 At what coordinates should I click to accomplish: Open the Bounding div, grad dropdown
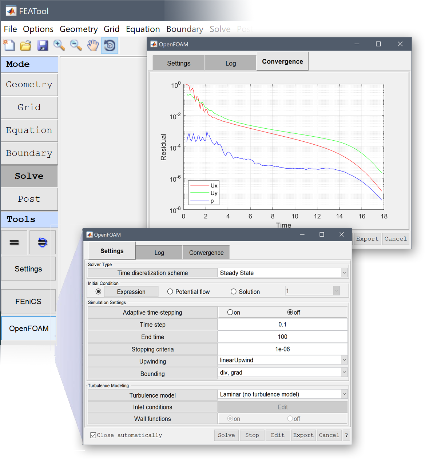[x=282, y=373]
